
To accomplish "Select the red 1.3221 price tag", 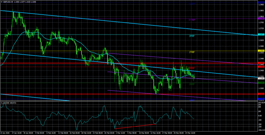I will [261, 94].
